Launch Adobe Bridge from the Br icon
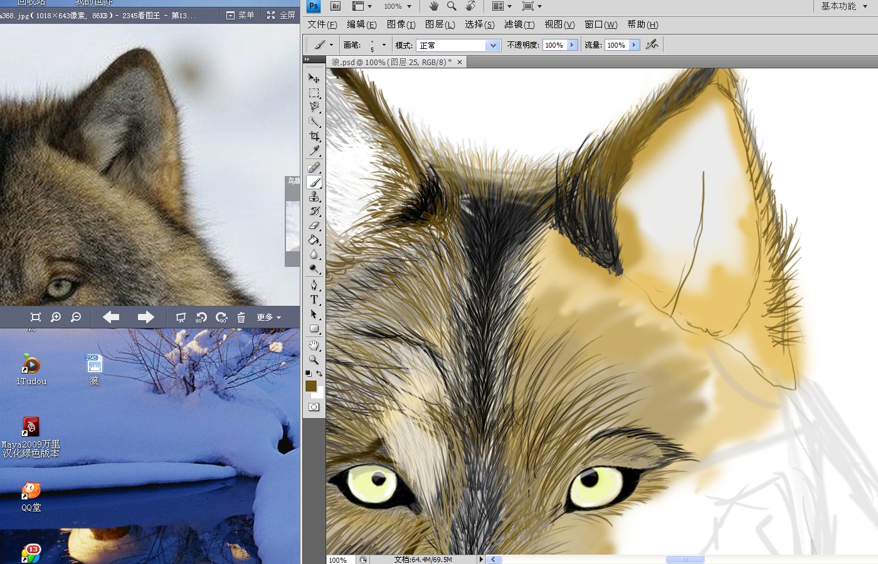 (x=336, y=6)
